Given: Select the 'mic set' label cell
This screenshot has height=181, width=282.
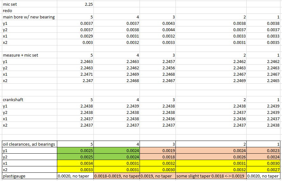Looking at the screenshot, I should pyautogui.click(x=30, y=4).
